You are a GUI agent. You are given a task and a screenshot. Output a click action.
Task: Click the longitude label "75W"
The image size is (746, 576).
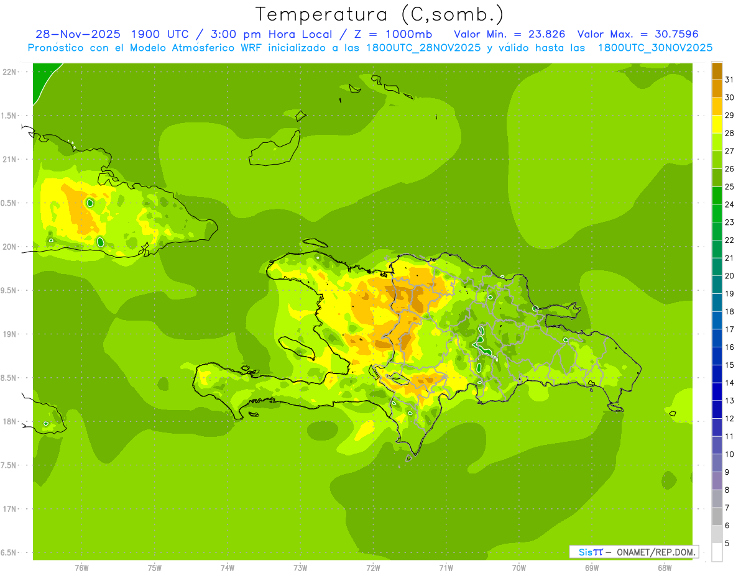tap(155, 568)
